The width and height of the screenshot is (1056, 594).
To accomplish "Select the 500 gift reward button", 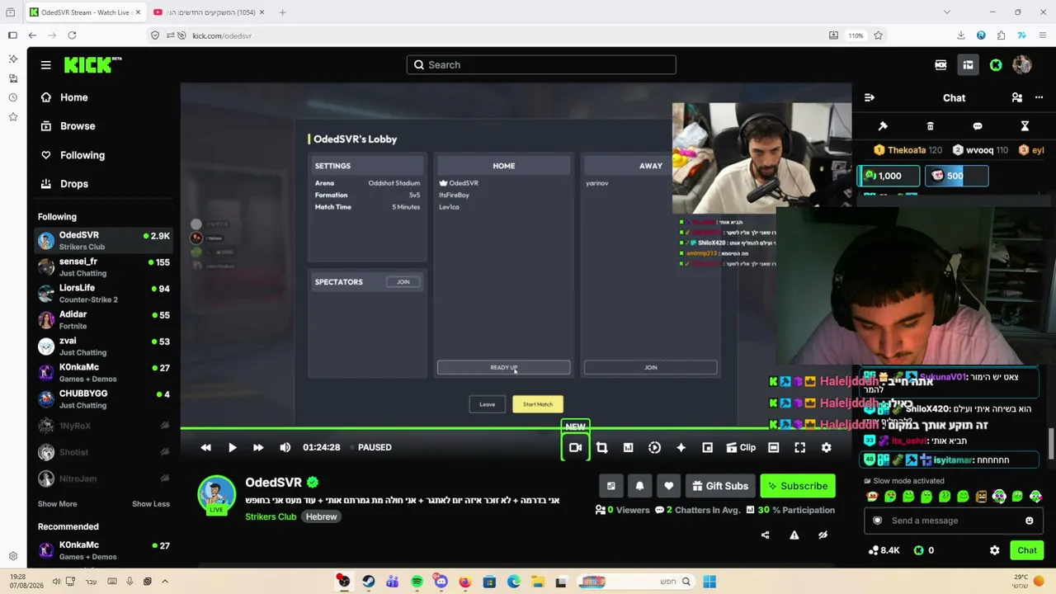I will coord(956,176).
